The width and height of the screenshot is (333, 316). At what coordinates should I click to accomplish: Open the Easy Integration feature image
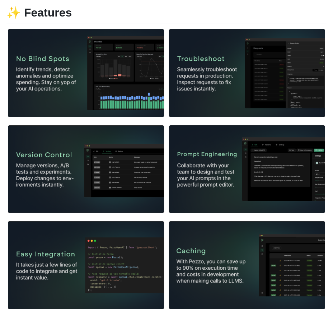[x=86, y=265]
